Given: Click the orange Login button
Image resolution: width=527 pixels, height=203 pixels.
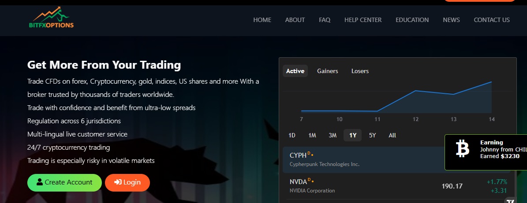Looking at the screenshot, I should pyautogui.click(x=127, y=182).
